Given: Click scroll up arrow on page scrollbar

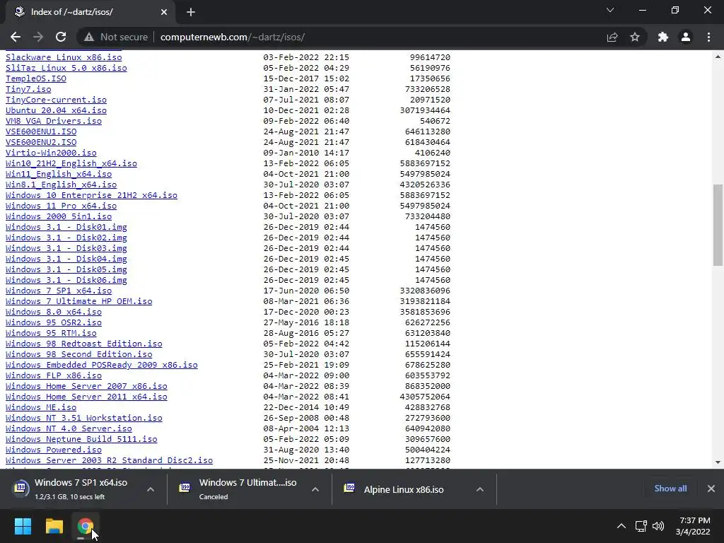Looking at the screenshot, I should 718,57.
